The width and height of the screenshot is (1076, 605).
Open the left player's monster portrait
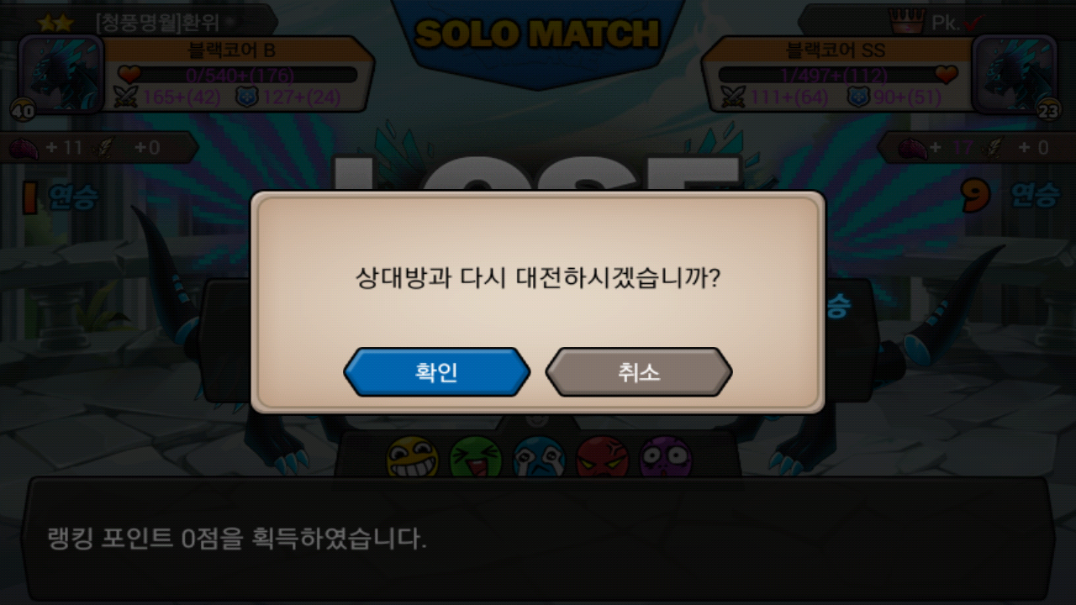(61, 74)
